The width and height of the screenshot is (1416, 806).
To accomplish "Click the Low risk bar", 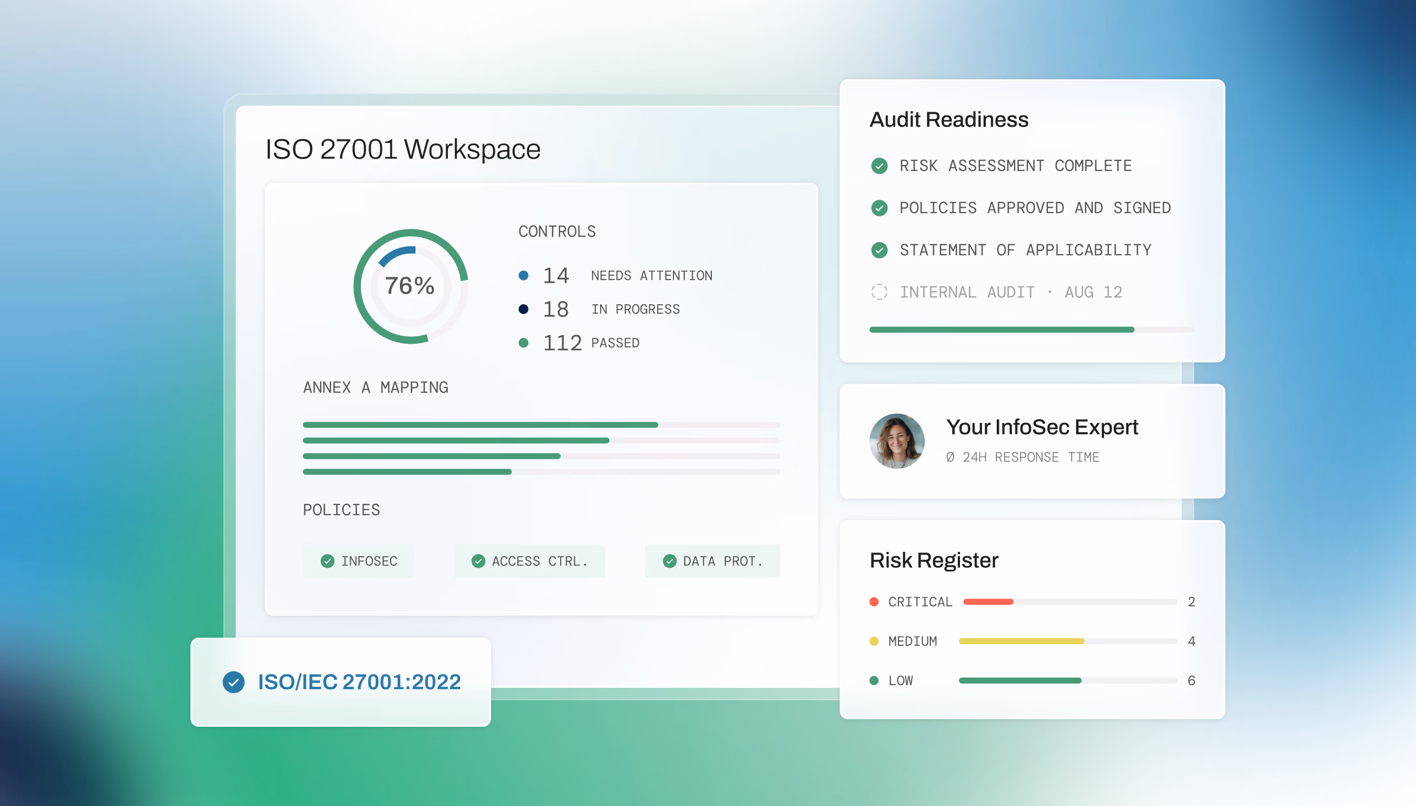I will [x=1068, y=680].
